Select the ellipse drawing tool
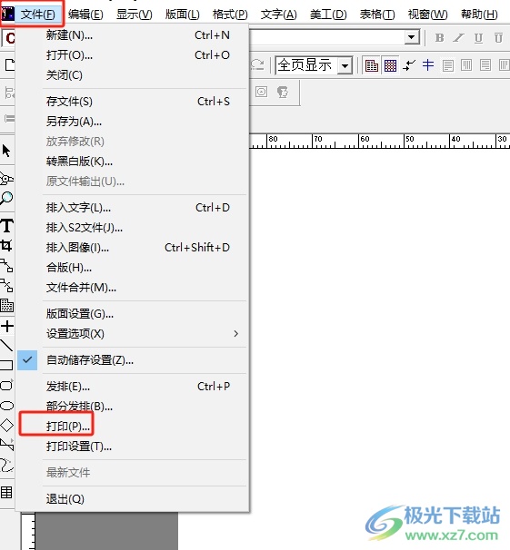 tap(7, 406)
